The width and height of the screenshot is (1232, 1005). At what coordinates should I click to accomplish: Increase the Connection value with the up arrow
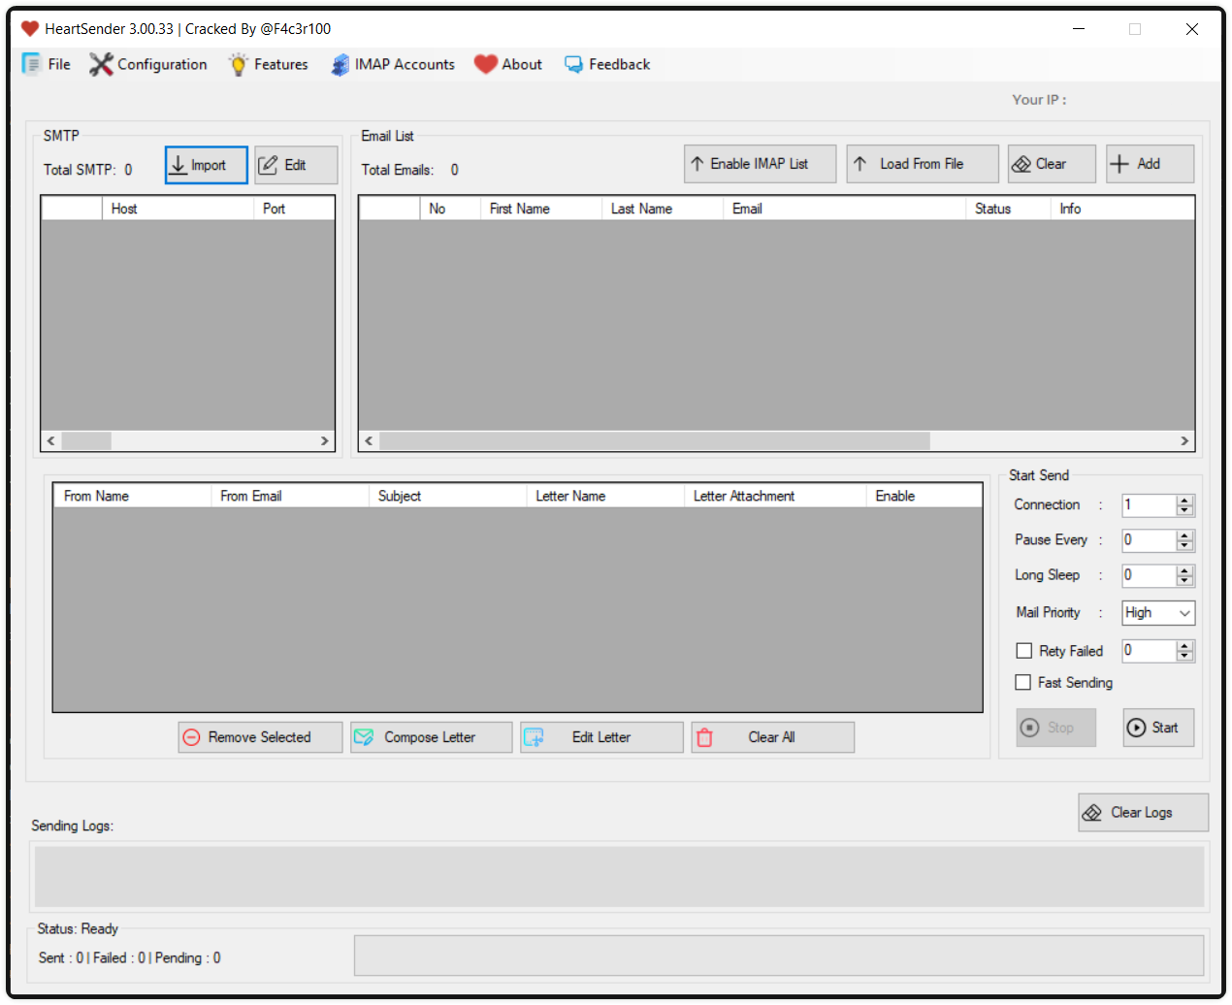[x=1184, y=501]
